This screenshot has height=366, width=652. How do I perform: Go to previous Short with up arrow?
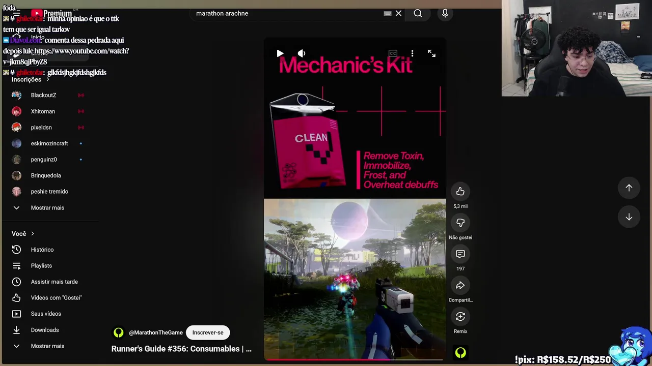point(629,188)
